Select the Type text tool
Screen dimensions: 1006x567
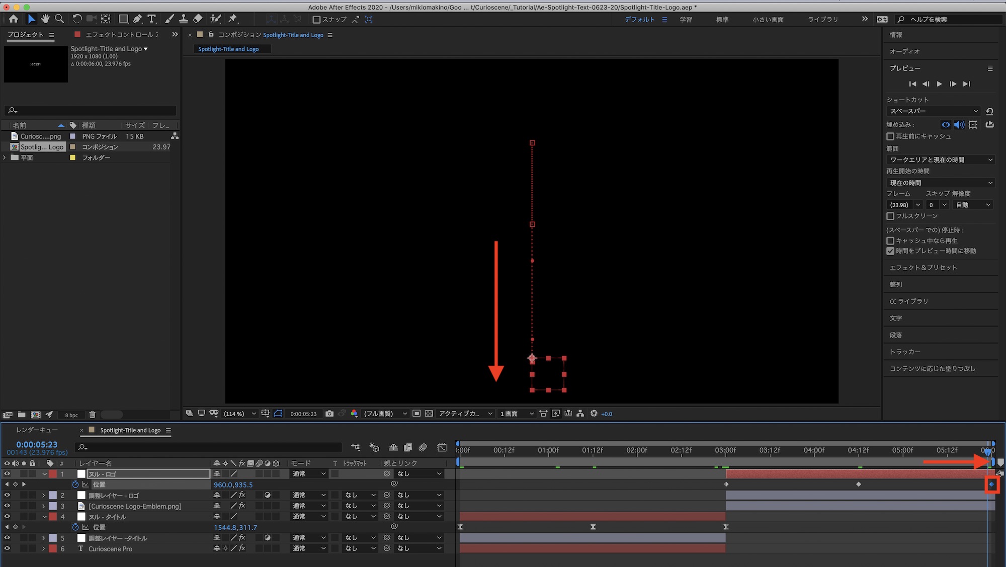tap(151, 19)
